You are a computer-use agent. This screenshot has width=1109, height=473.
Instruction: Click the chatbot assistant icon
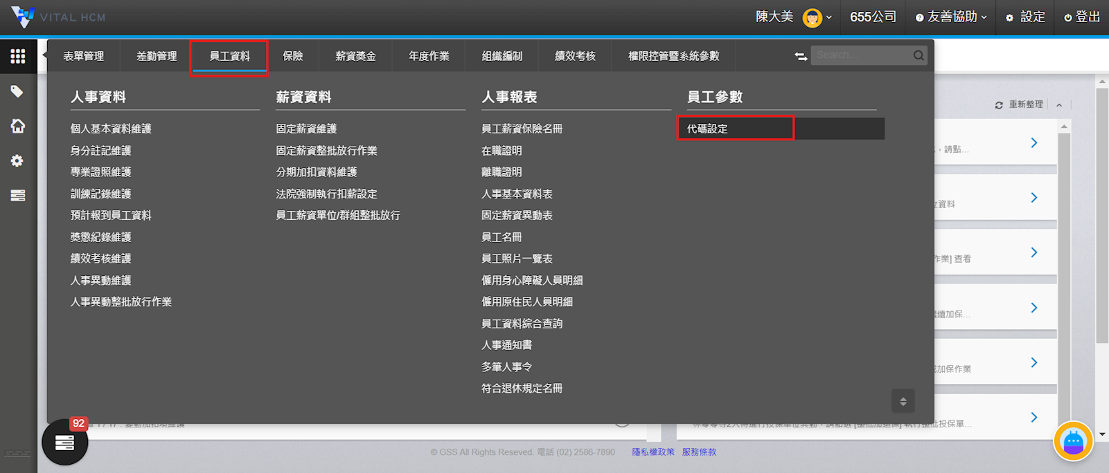click(1073, 441)
